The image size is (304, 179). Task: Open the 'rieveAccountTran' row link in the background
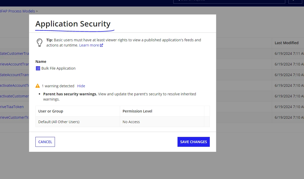click(x=15, y=64)
